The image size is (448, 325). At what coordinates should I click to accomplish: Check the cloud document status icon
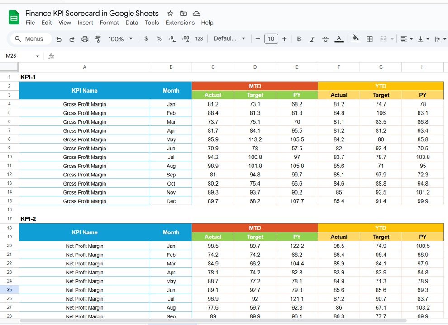pyautogui.click(x=196, y=14)
